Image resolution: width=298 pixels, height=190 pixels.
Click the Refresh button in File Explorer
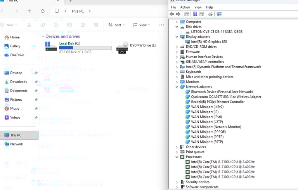coord(42,11)
